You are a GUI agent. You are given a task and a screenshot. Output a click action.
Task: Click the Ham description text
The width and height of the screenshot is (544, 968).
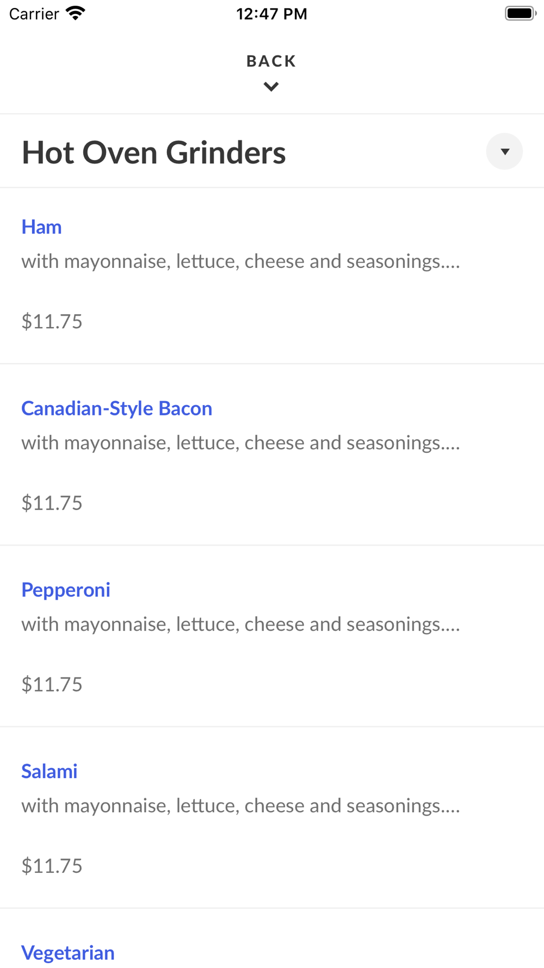(x=240, y=262)
